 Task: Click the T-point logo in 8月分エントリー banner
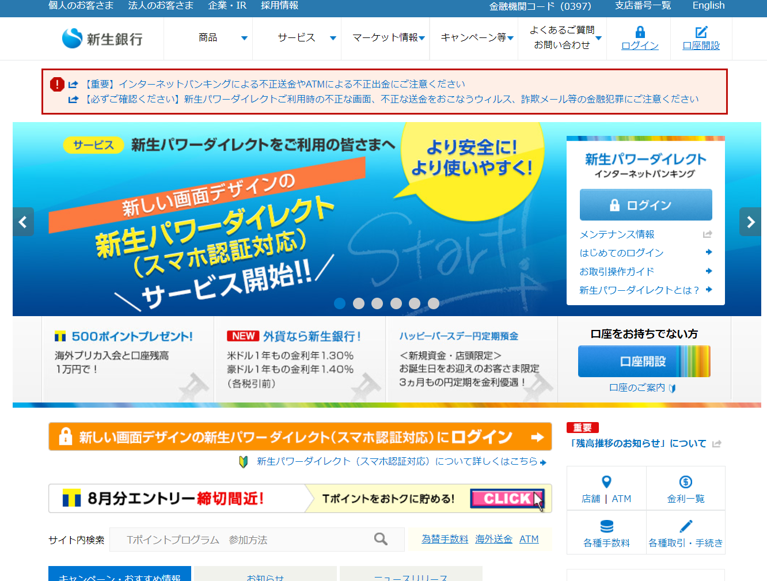tap(72, 498)
